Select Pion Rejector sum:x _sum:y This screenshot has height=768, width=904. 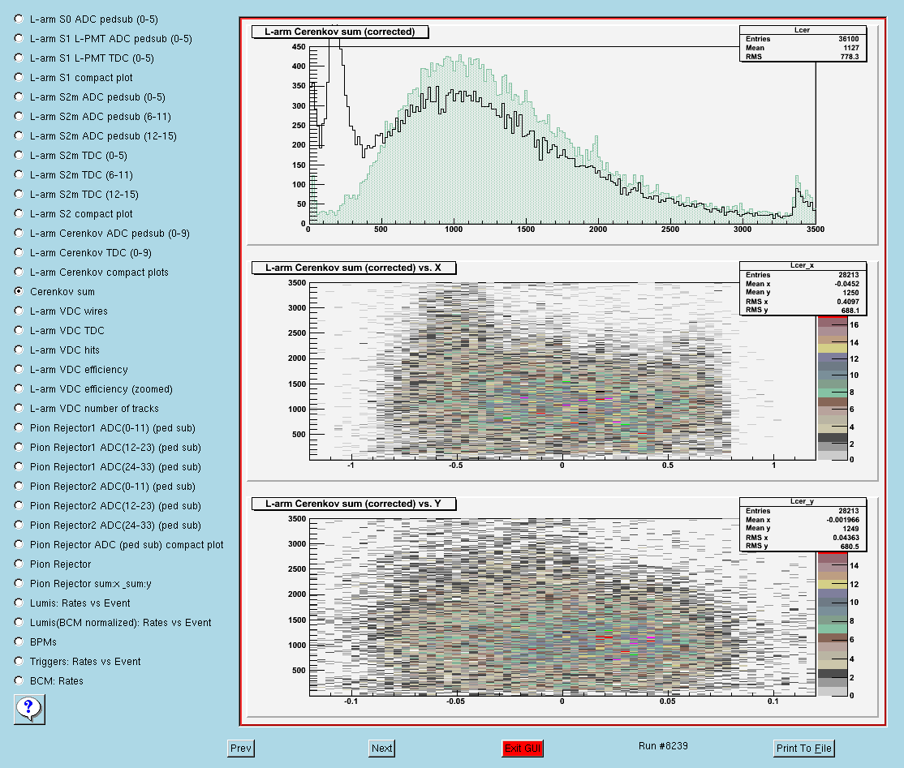pyautogui.click(x=19, y=583)
